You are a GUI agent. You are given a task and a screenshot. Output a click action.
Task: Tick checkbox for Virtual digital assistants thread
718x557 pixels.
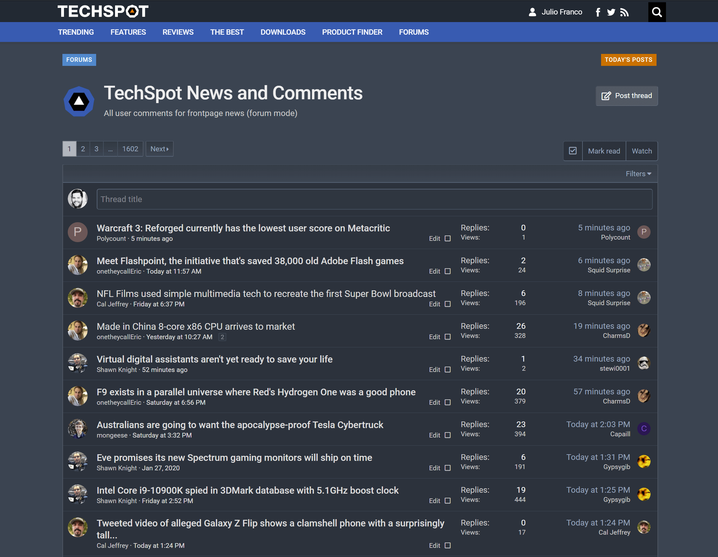click(448, 369)
